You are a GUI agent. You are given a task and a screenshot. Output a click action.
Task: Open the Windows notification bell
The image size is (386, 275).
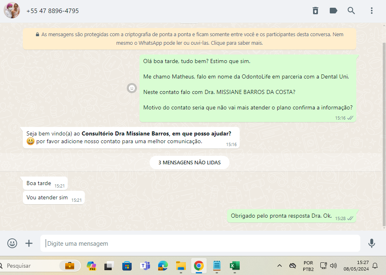375,266
